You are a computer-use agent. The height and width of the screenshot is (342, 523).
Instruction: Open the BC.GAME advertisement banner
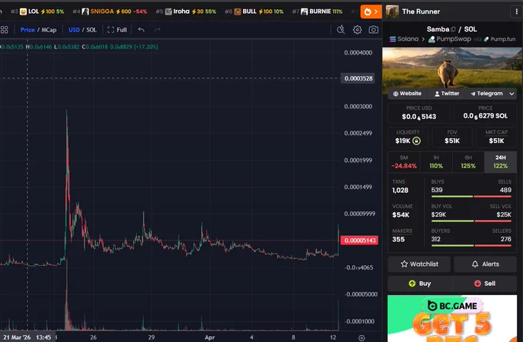click(452, 318)
